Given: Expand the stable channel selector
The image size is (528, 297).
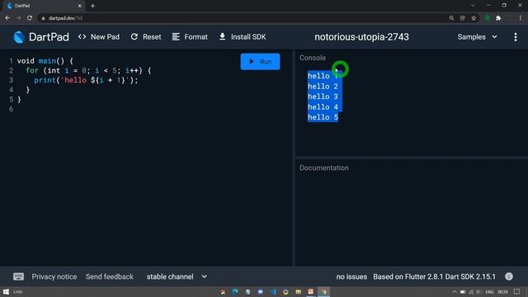Looking at the screenshot, I should (x=177, y=276).
